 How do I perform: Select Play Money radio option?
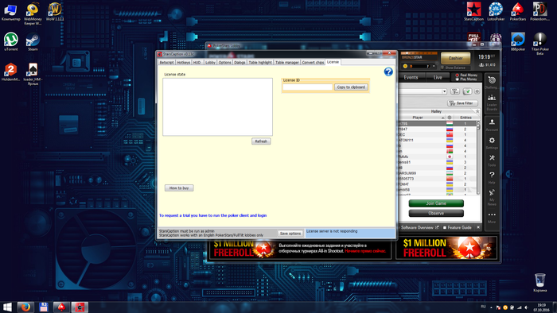point(467,79)
